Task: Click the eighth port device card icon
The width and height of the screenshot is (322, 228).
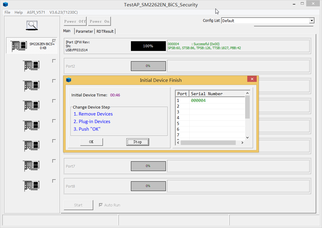Action: [32, 186]
